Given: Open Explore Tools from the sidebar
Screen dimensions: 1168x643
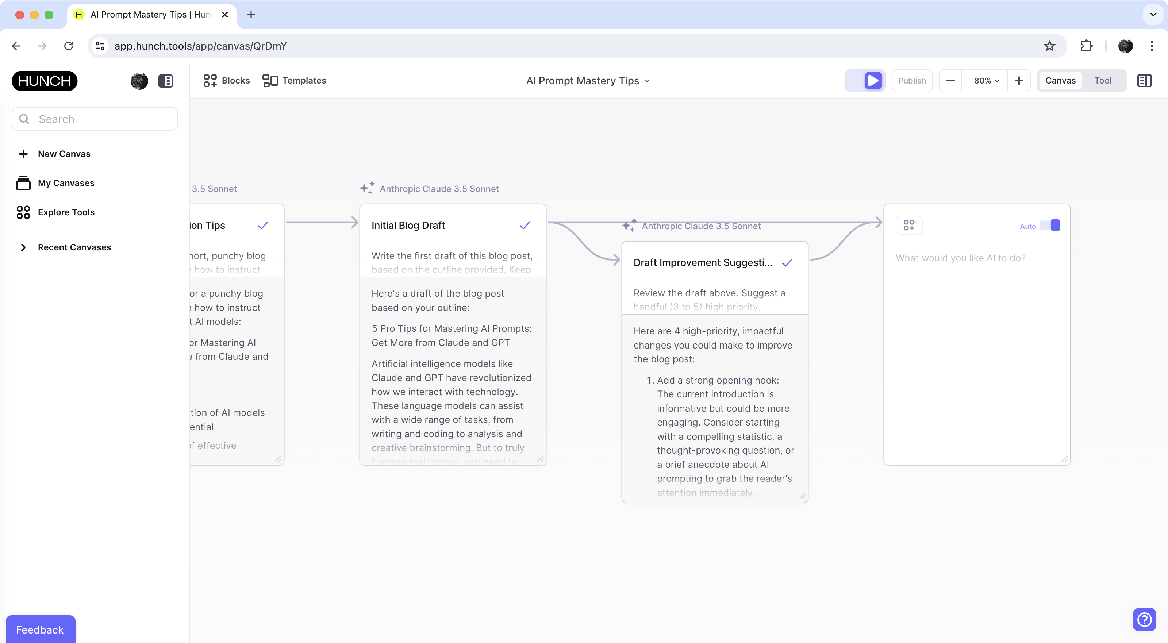Looking at the screenshot, I should [66, 212].
